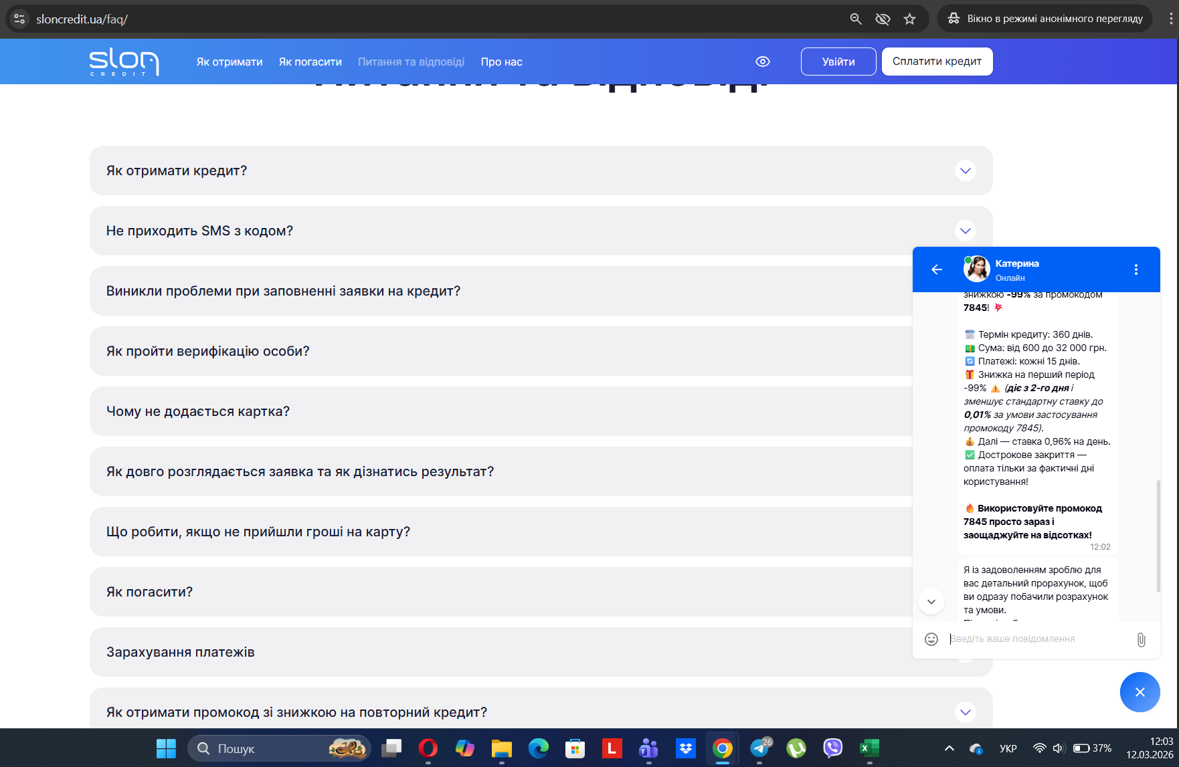The image size is (1179, 767).
Task: Open the emoji picker in chat
Action: pos(931,639)
